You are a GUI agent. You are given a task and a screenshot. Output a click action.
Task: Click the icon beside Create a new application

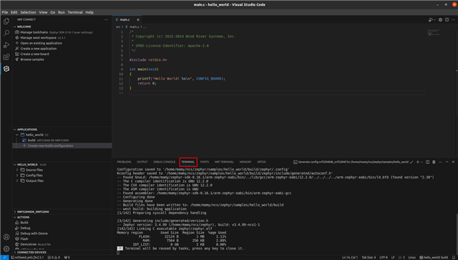tap(17, 49)
